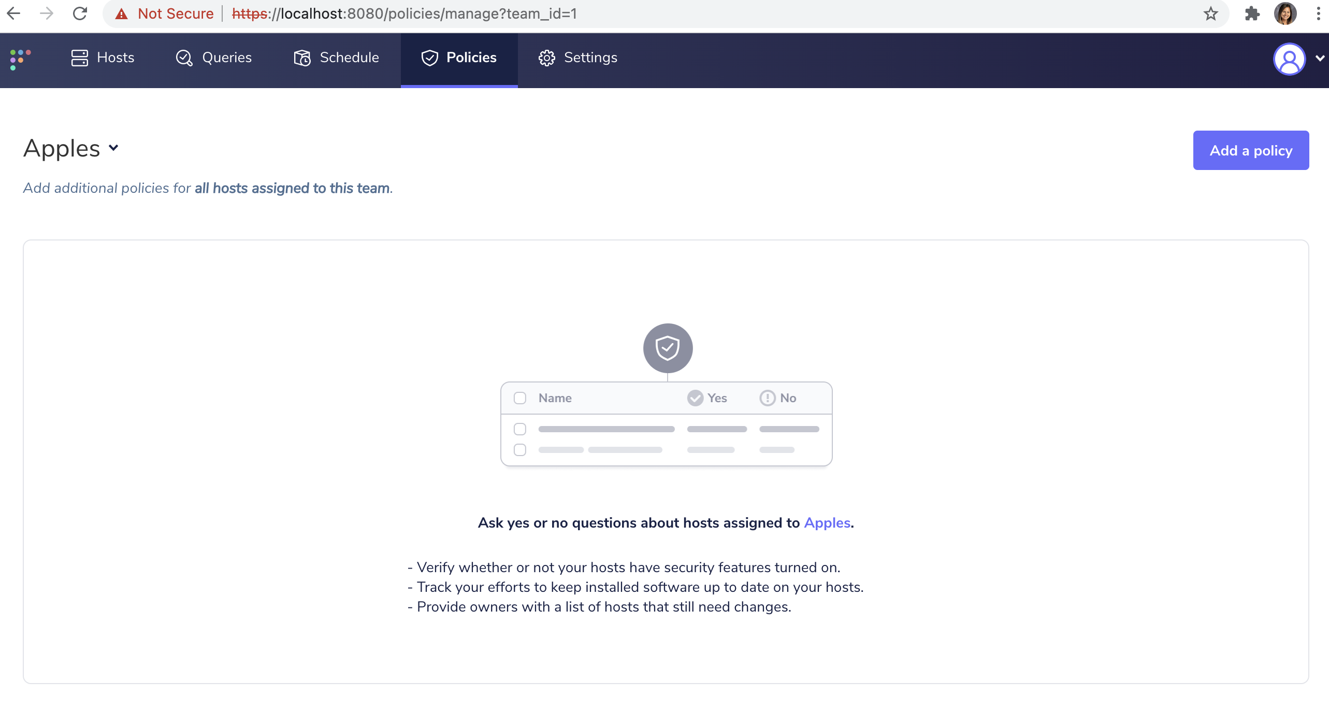Expand the user account dropdown chevron

(1320, 59)
